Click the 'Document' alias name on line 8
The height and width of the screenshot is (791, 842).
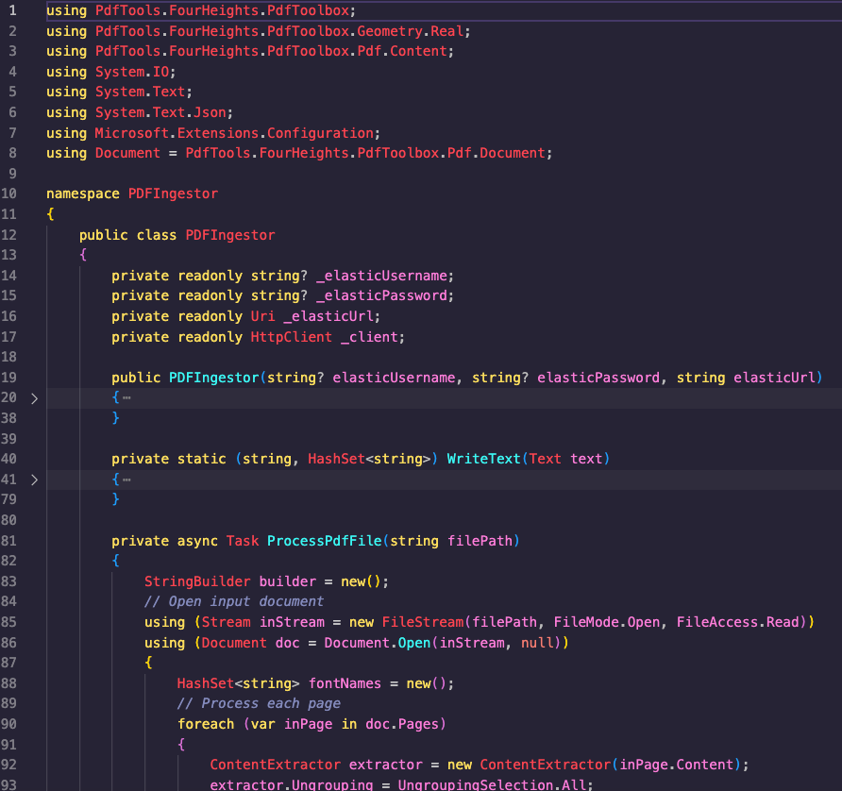[x=127, y=153]
